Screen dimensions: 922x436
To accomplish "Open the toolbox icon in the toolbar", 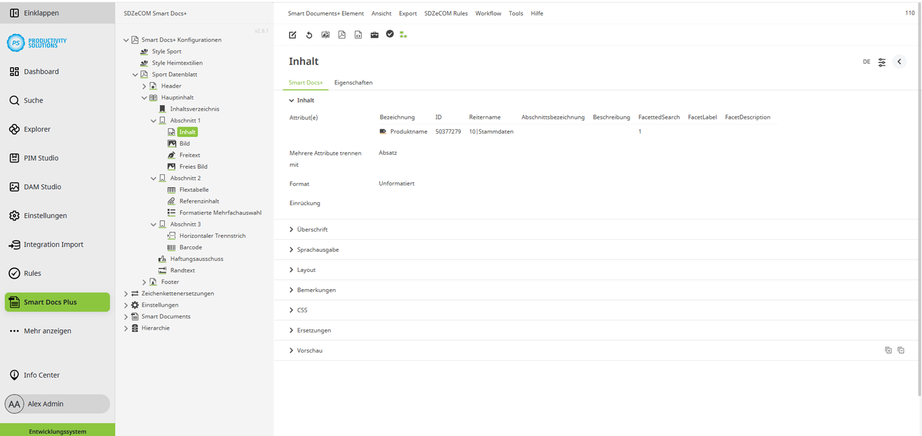I will click(375, 35).
